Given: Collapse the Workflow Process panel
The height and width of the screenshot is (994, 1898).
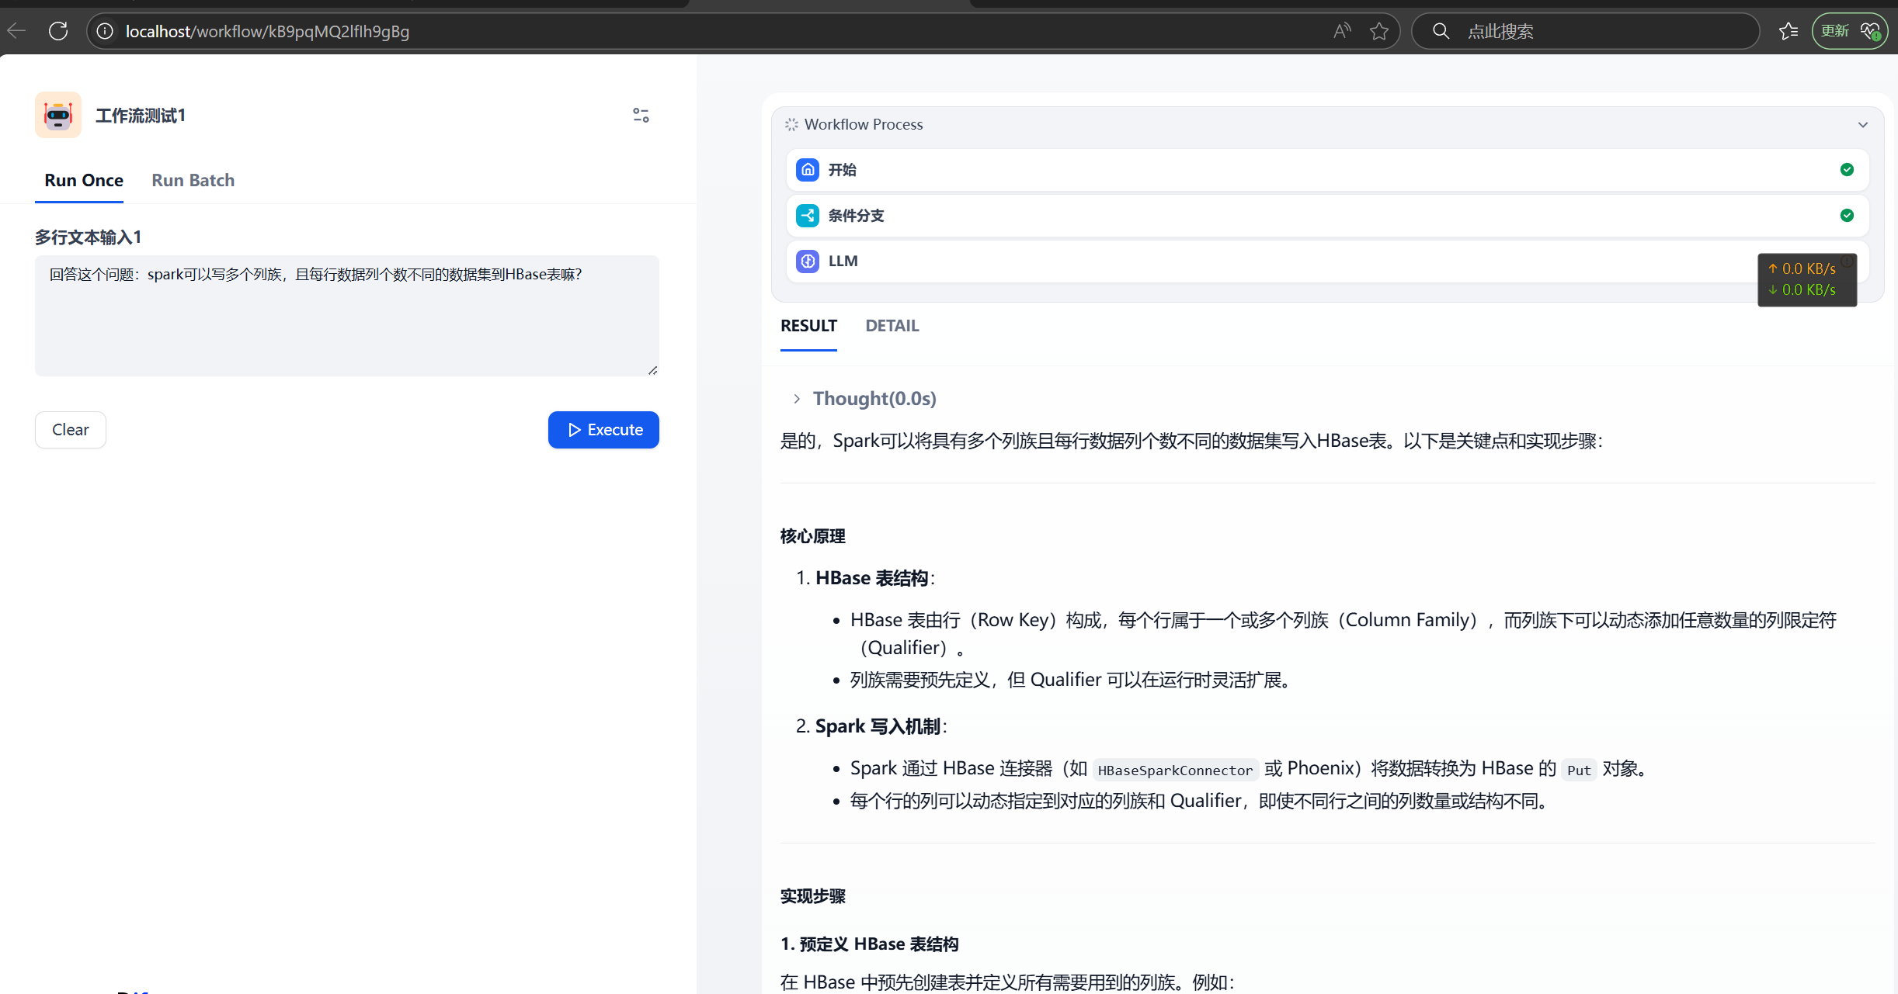Looking at the screenshot, I should [x=1862, y=125].
